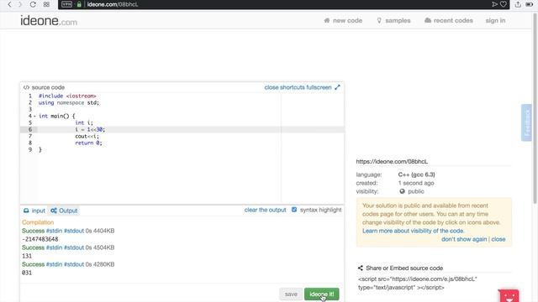Reload the page with the refresh icon
Viewport: 538px width, 302px height.
[x=33, y=4]
